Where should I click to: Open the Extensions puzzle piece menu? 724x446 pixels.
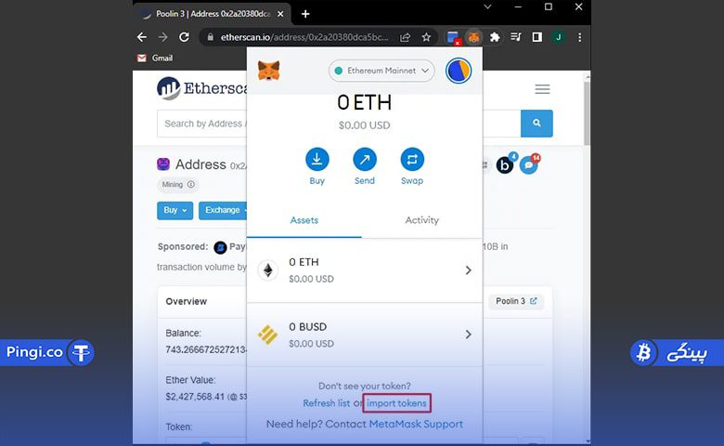495,37
